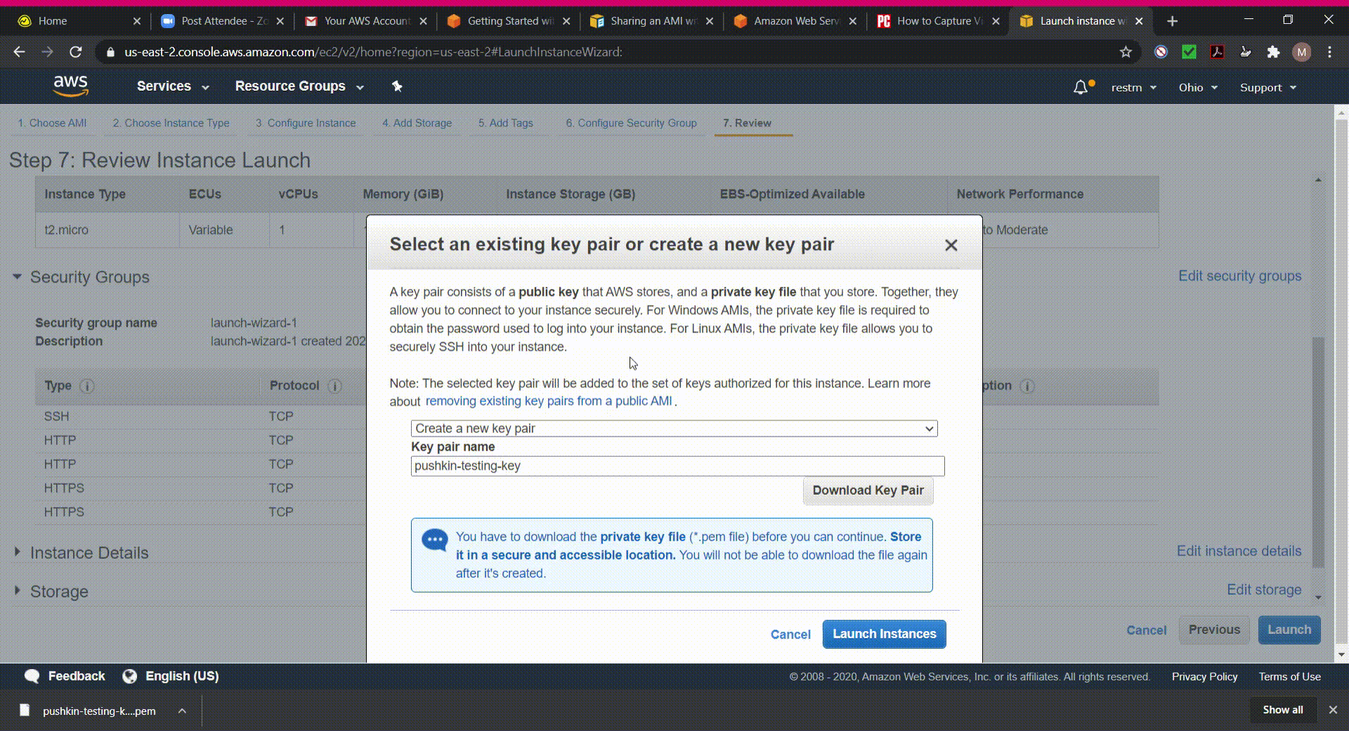
Task: Reload the page using the refresh icon
Action: (76, 52)
